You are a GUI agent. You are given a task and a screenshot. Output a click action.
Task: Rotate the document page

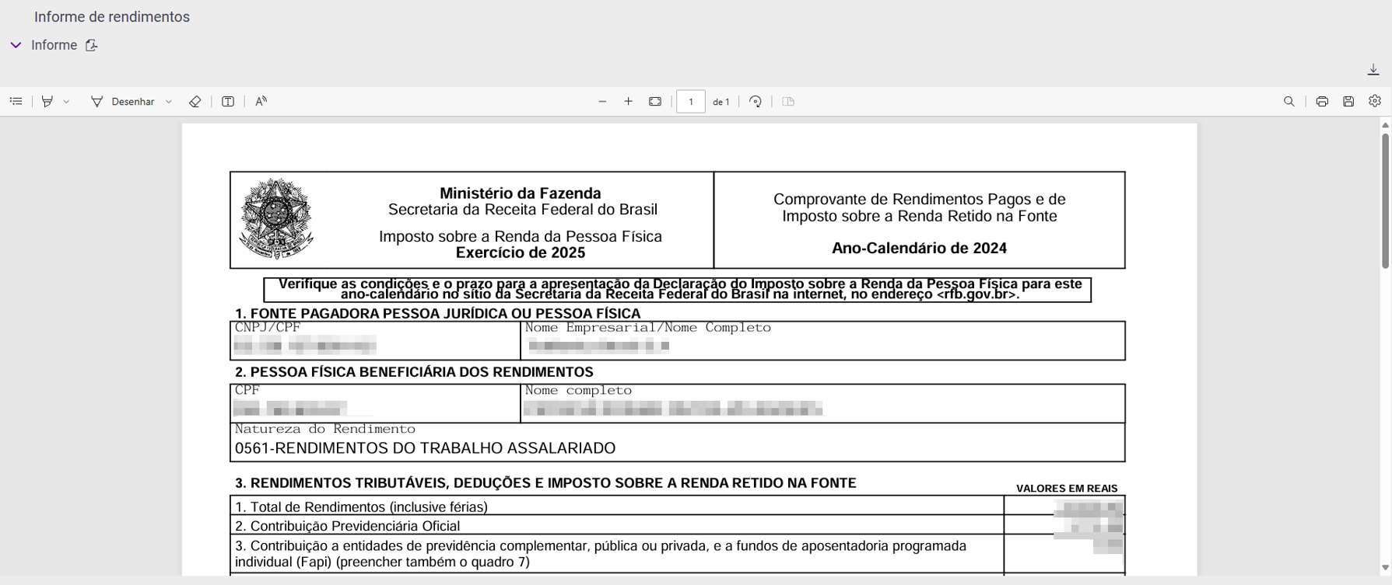756,101
